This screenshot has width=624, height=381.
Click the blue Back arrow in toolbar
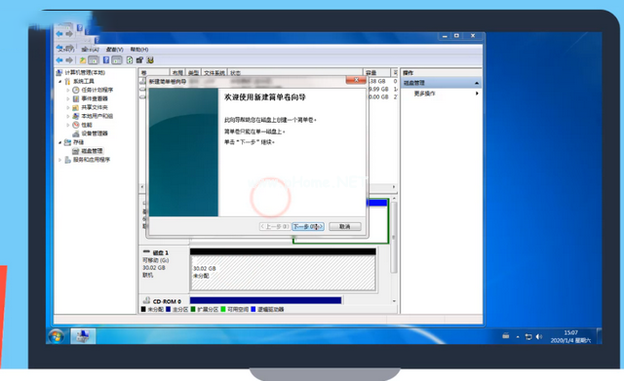[59, 60]
